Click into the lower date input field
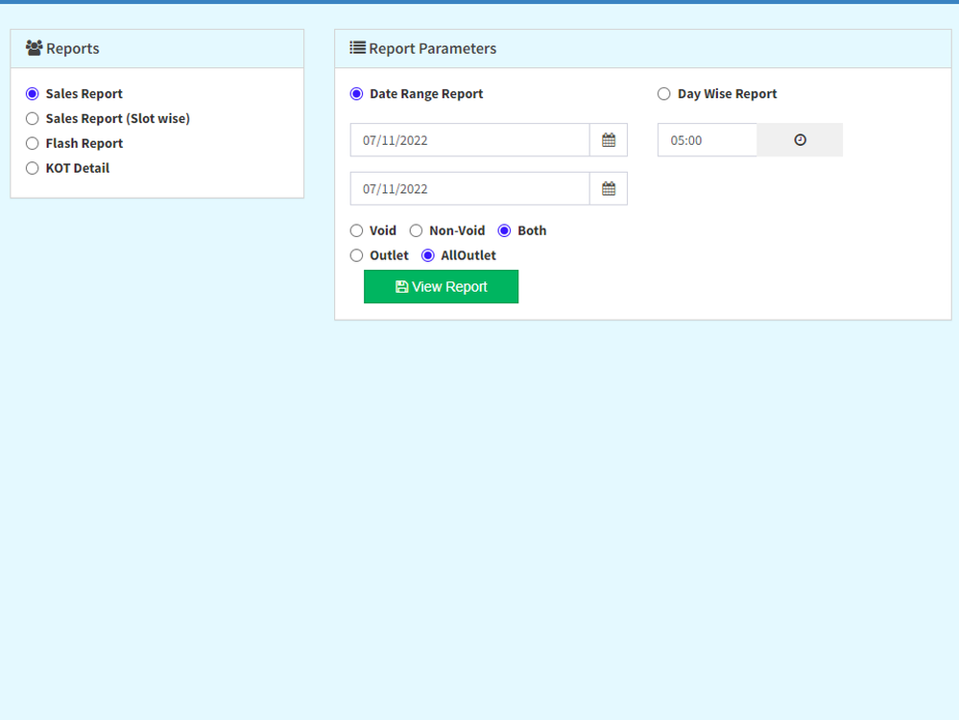This screenshot has width=959, height=720. pos(469,189)
